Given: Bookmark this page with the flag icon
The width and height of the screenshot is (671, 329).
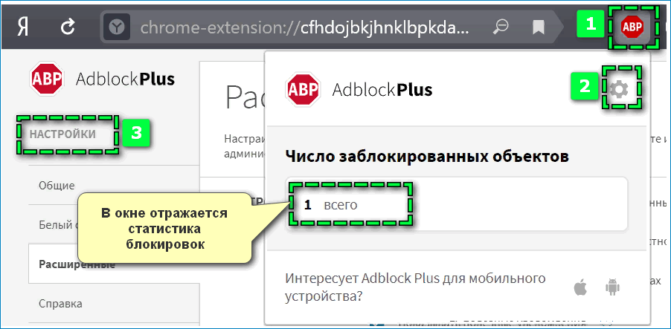Looking at the screenshot, I should tap(539, 28).
